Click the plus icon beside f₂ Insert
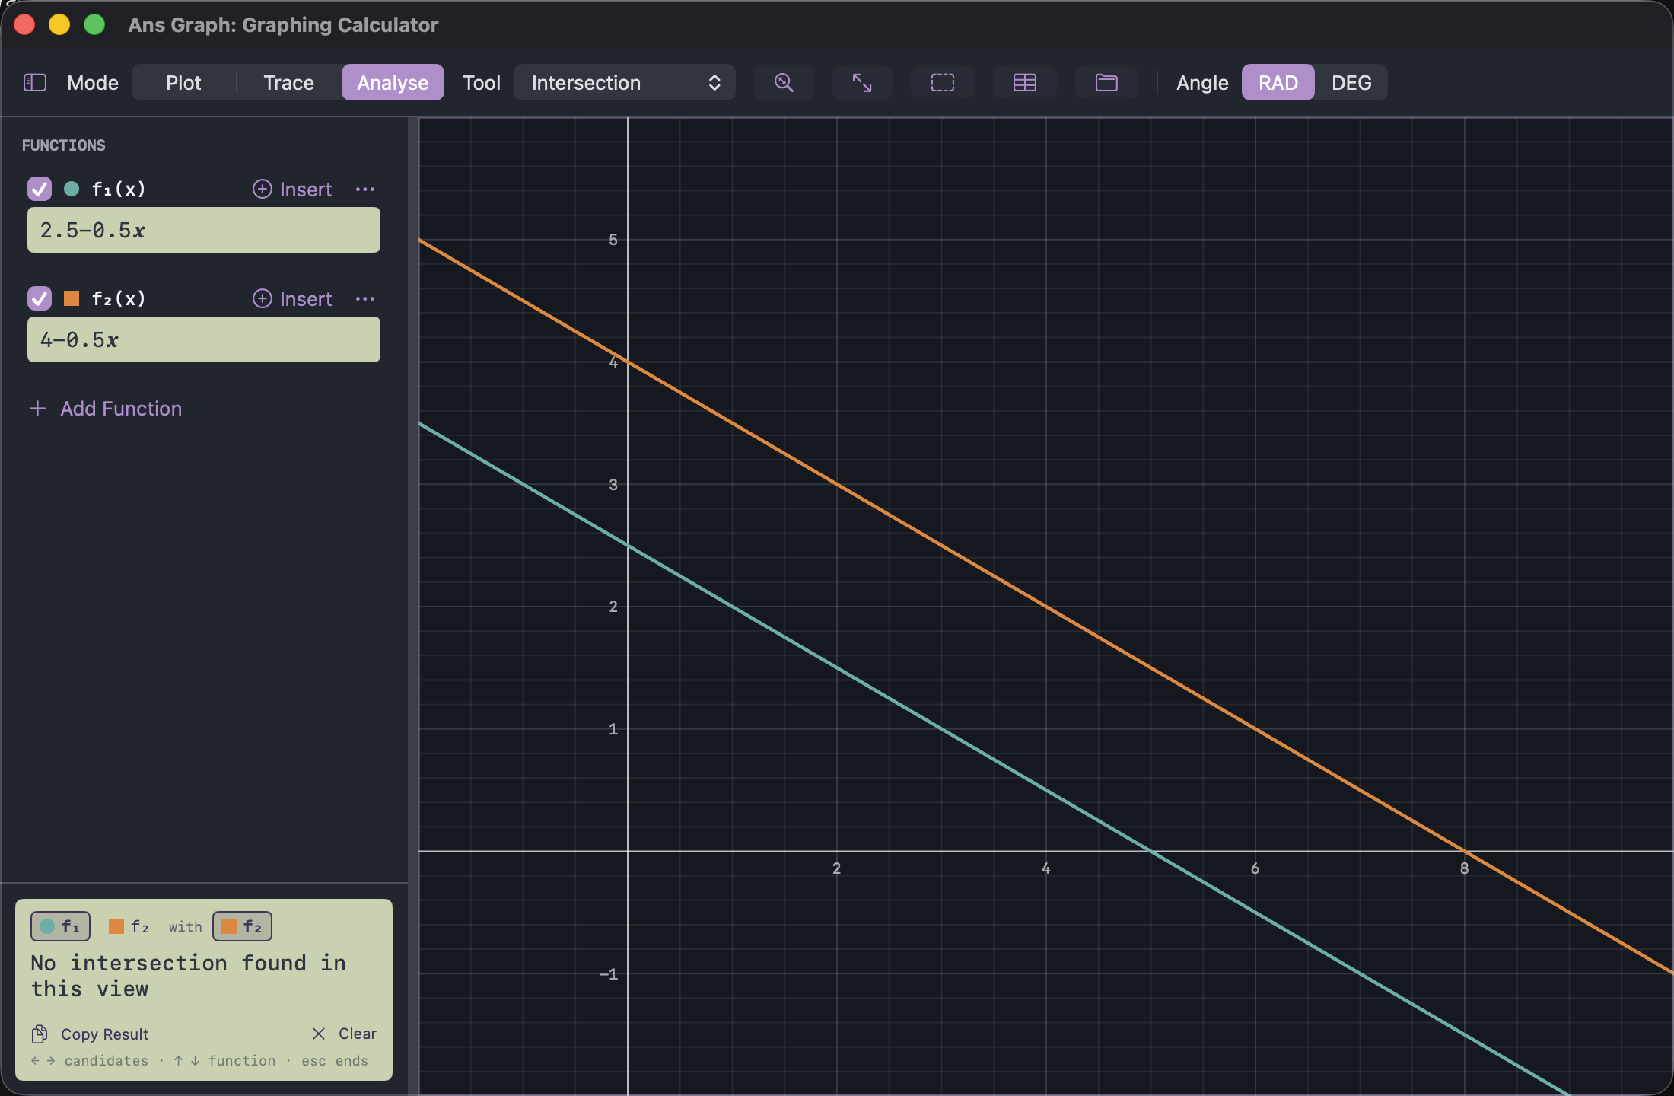 tap(263, 298)
